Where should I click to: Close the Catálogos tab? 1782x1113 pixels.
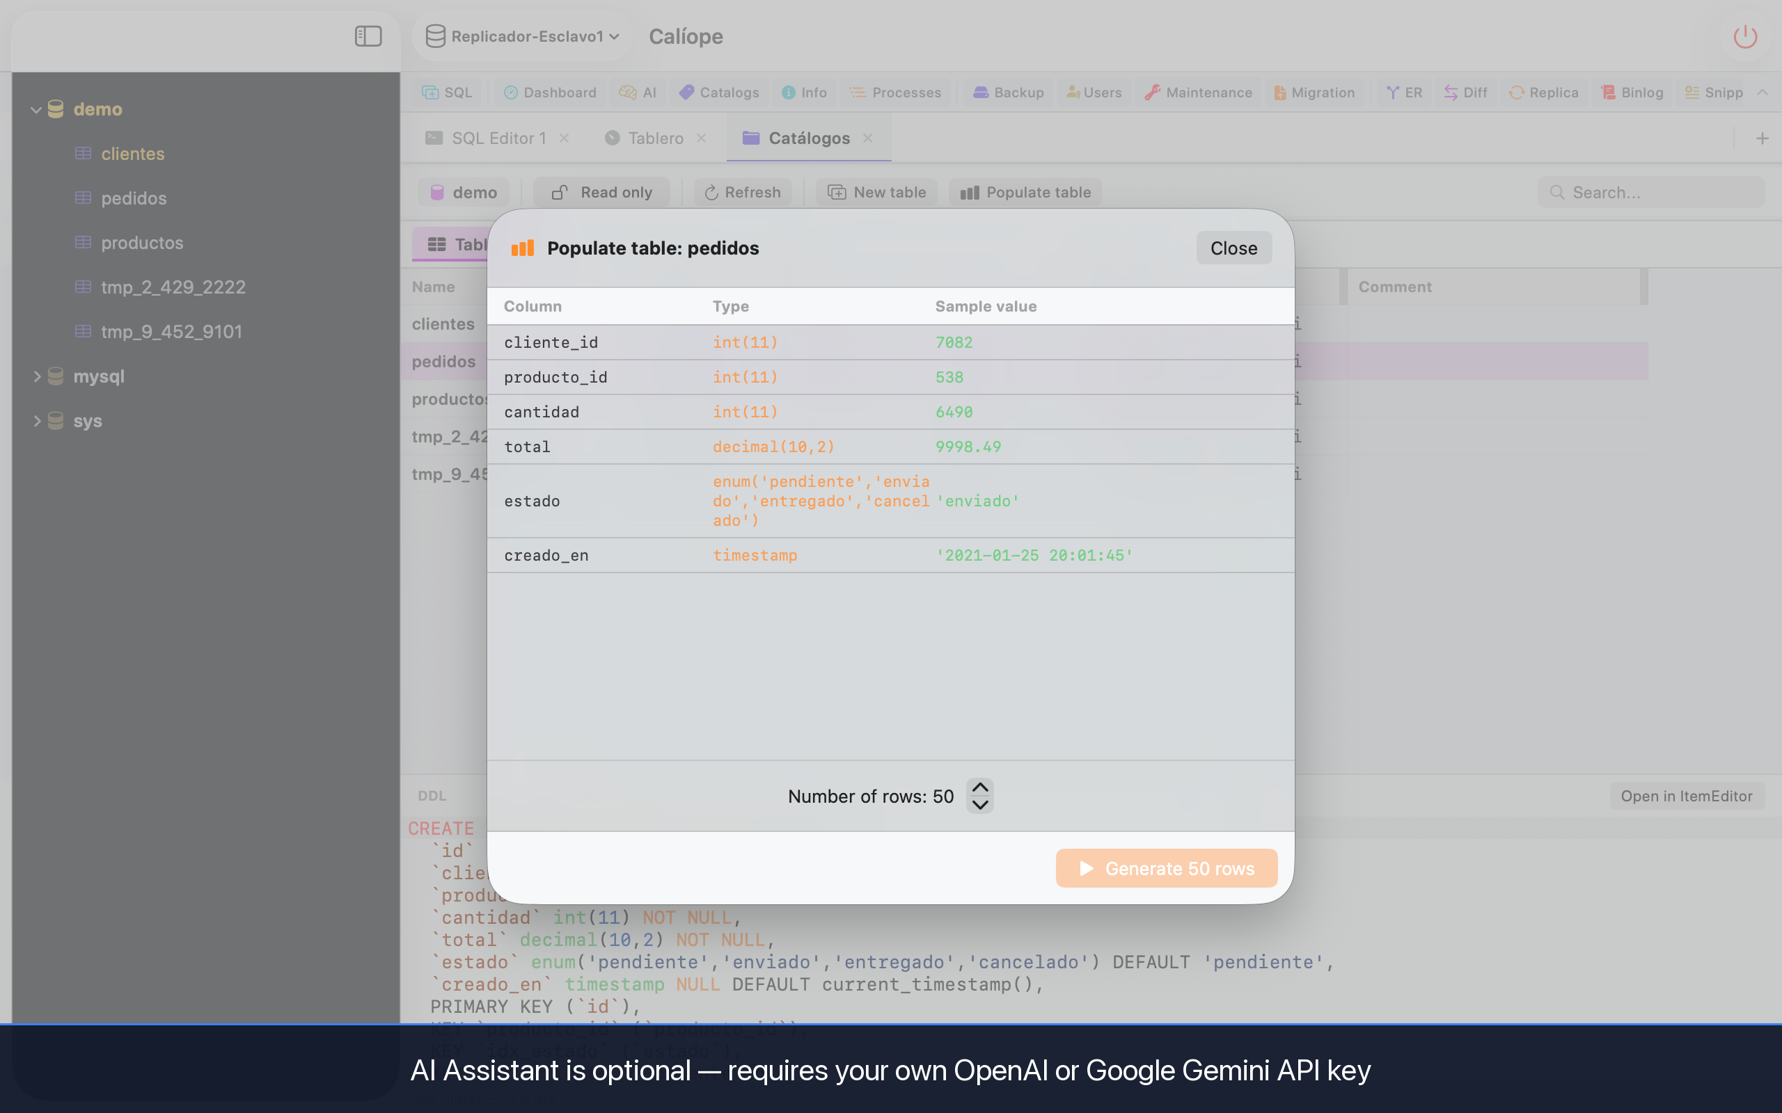pyautogui.click(x=867, y=138)
